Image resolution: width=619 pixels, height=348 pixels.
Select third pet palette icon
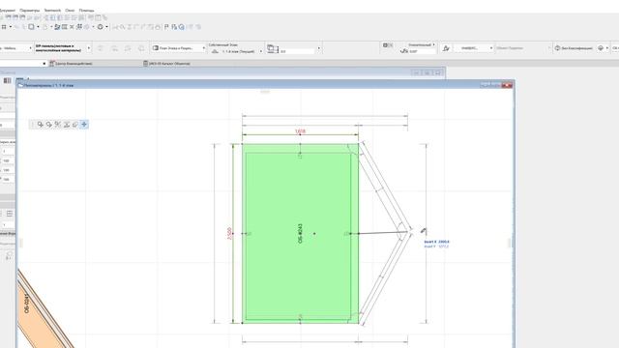click(x=58, y=125)
